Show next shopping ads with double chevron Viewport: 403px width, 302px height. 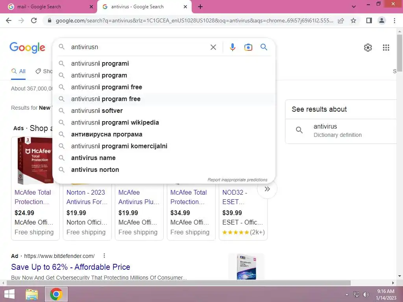(x=267, y=189)
